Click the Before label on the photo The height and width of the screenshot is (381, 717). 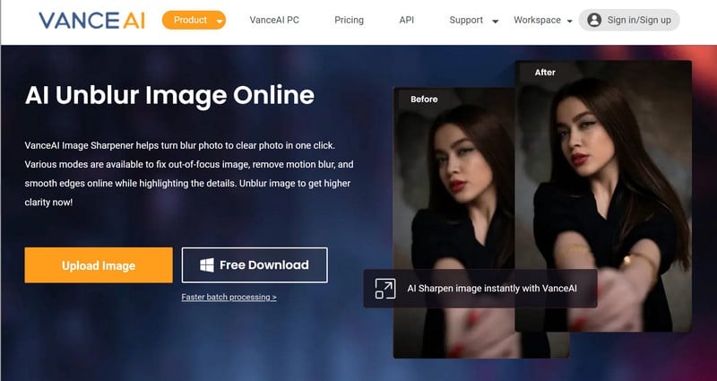click(424, 100)
